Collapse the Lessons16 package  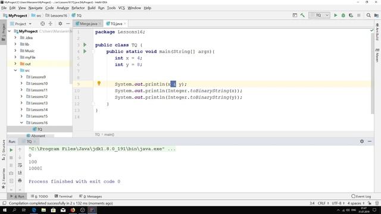click(21, 123)
